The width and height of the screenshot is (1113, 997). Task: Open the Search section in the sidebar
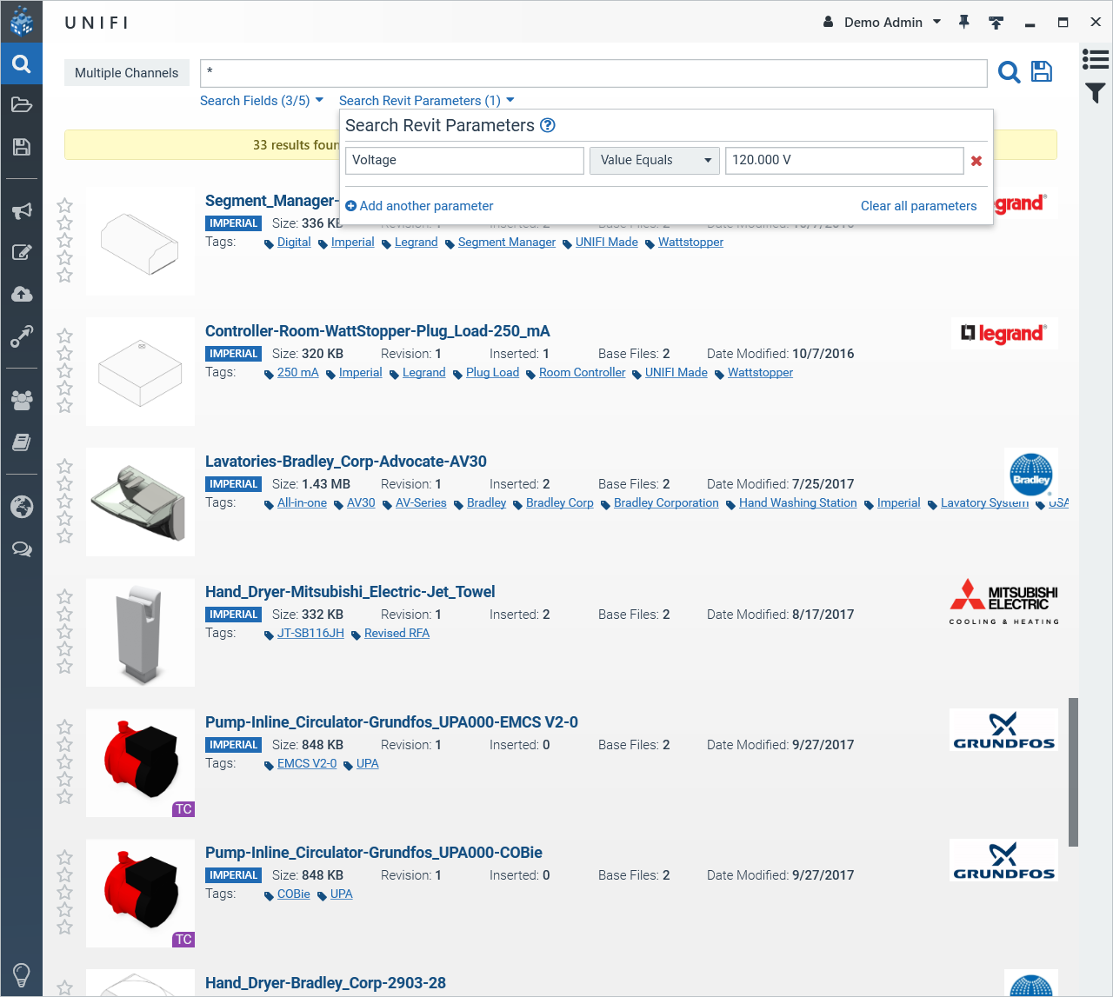(x=21, y=63)
